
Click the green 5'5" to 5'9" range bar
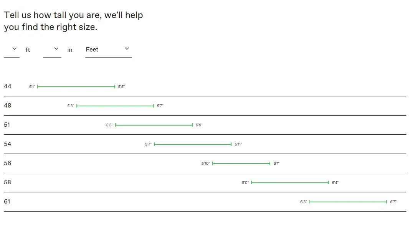tap(154, 125)
